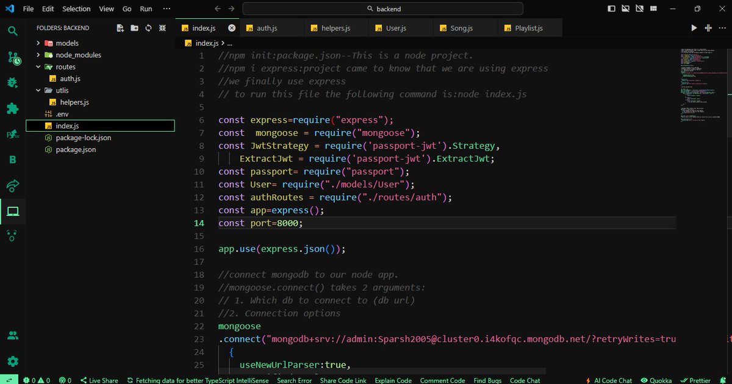Open the View menu
The height and width of the screenshot is (384, 732).
pos(107,9)
